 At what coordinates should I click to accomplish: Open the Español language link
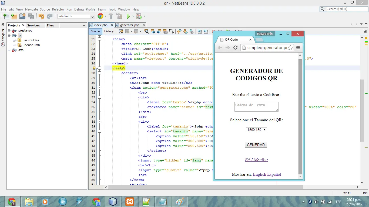274,174
